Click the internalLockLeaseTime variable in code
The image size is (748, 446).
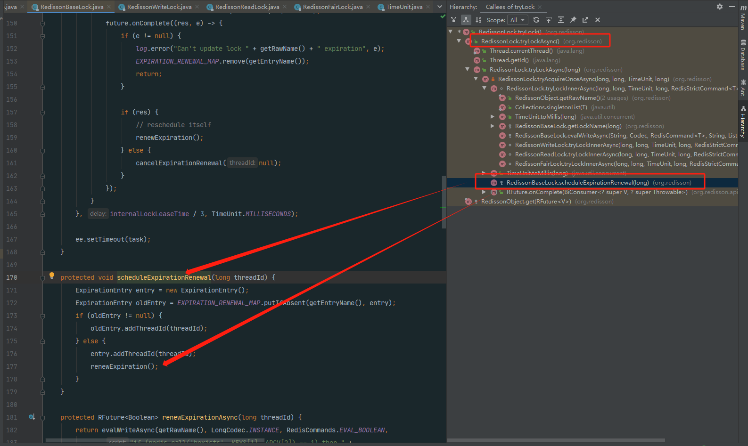[149, 214]
